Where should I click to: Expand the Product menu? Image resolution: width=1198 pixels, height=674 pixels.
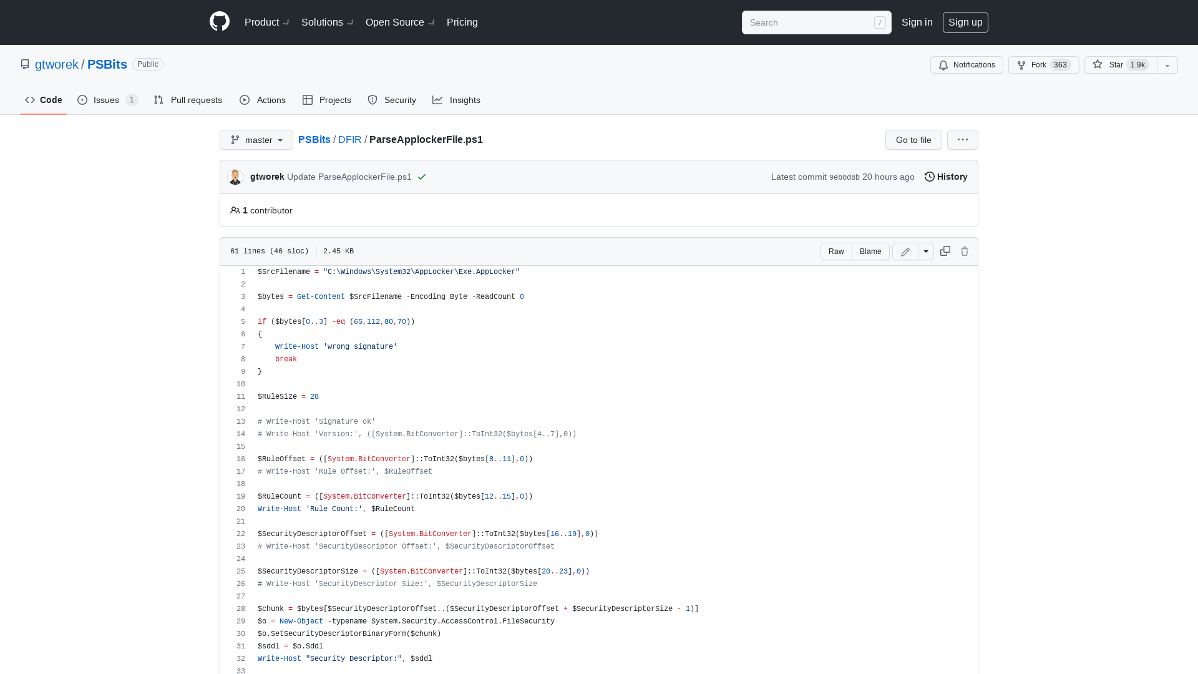267,22
